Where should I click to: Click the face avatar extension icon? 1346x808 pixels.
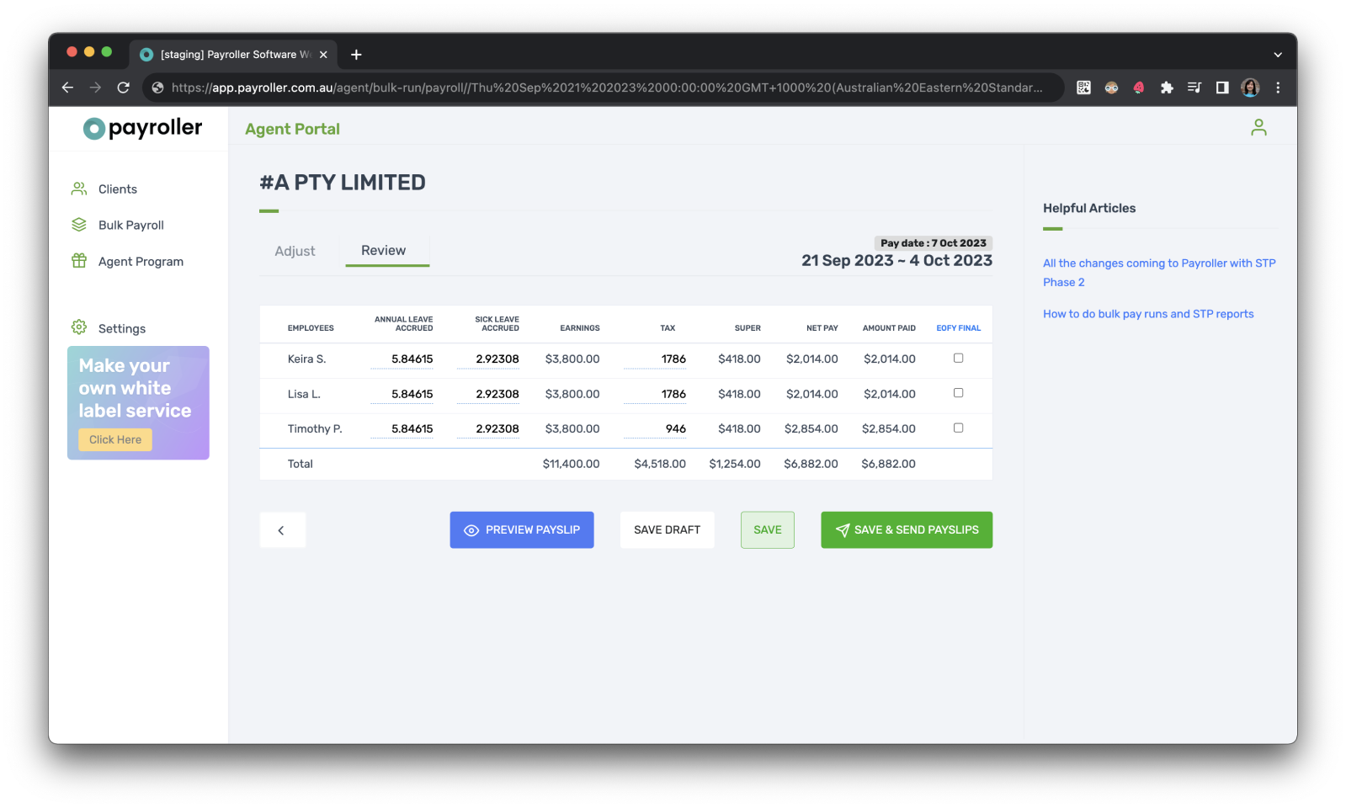tap(1111, 88)
